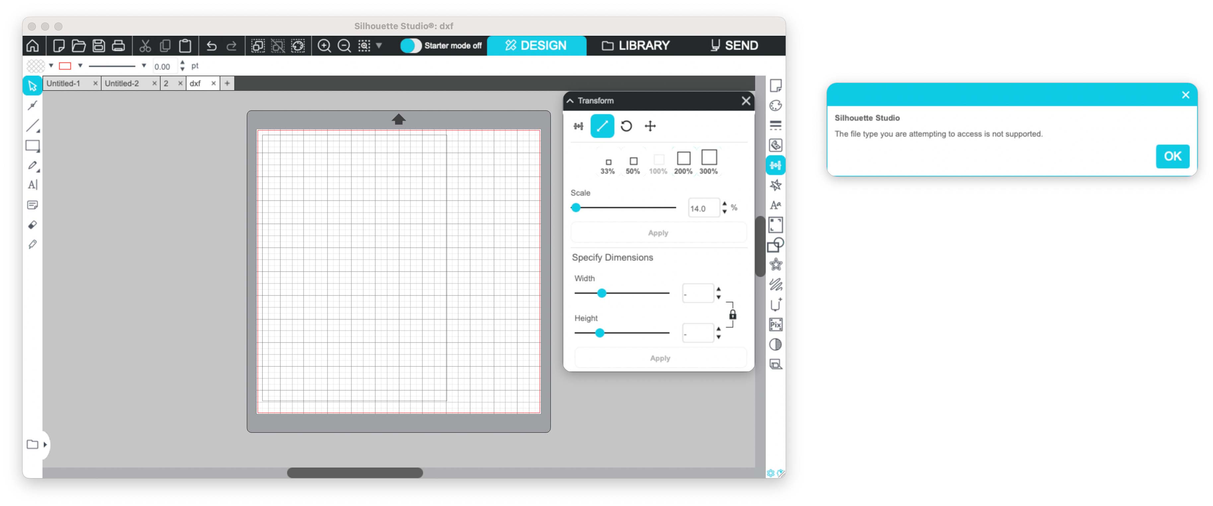Select the Text tool

32,184
